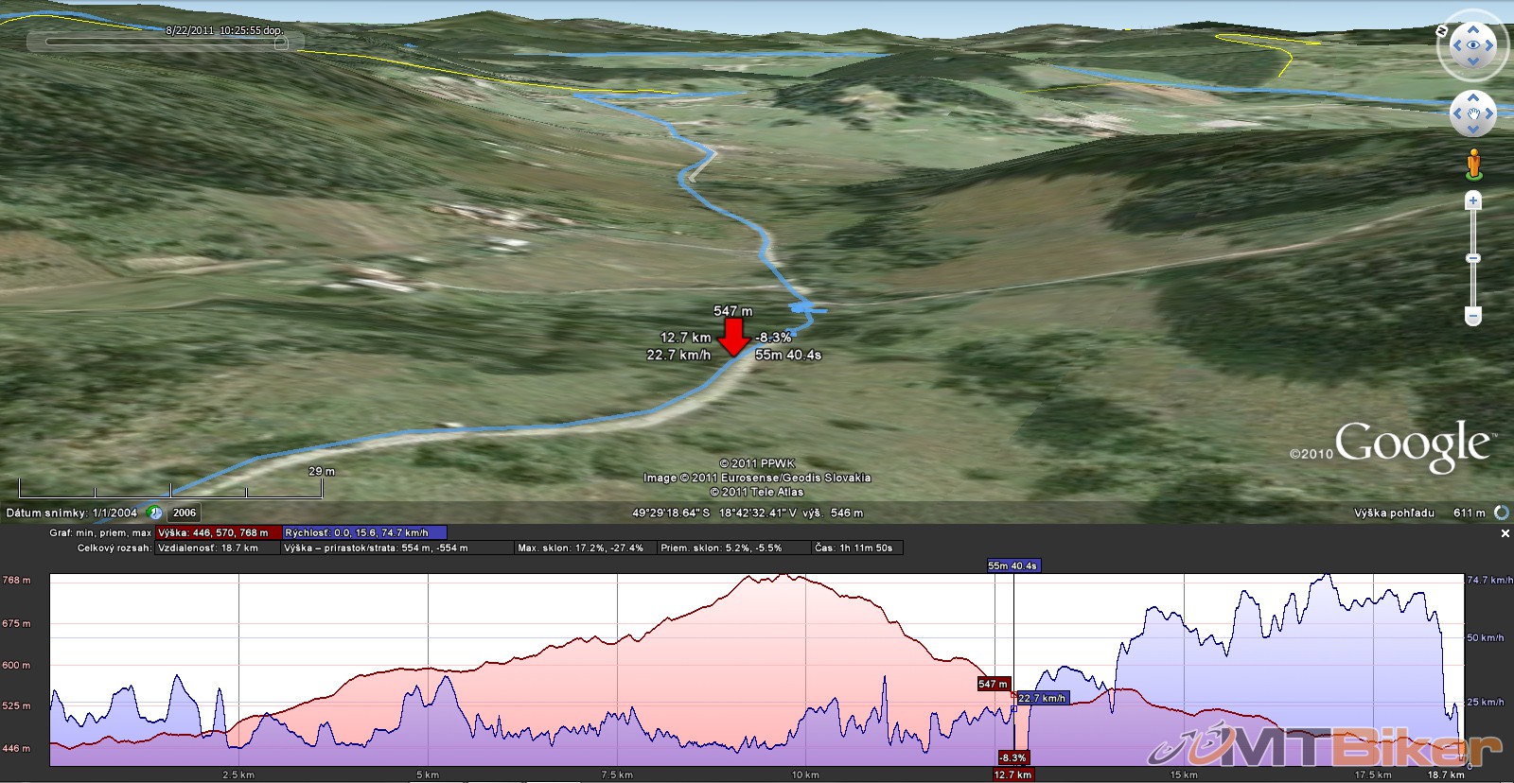Click the look-right arrow on the eye control
1514x783 pixels.
pos(1489,45)
